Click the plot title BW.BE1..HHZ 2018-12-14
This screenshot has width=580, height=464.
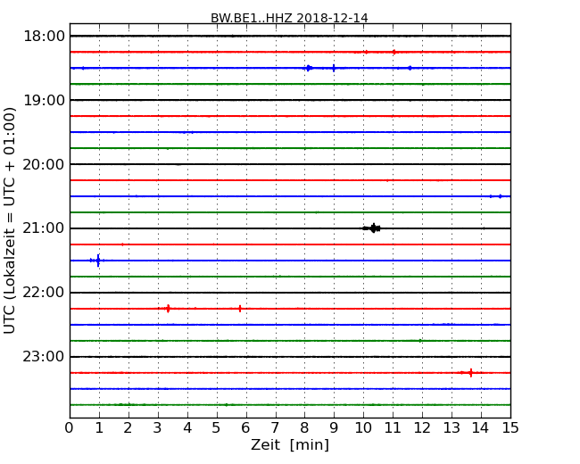[x=289, y=18]
